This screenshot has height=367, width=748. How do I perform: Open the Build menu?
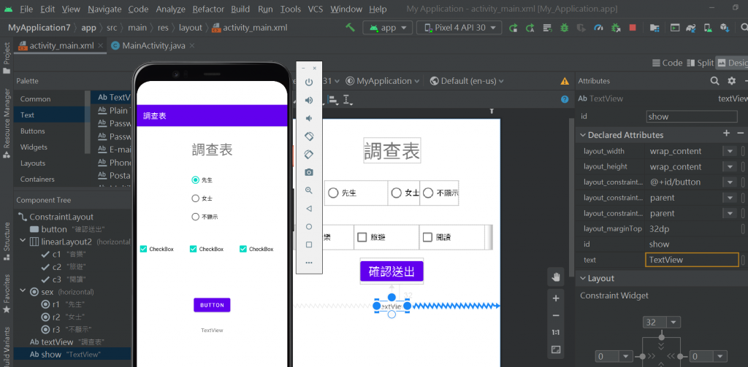coord(240,9)
